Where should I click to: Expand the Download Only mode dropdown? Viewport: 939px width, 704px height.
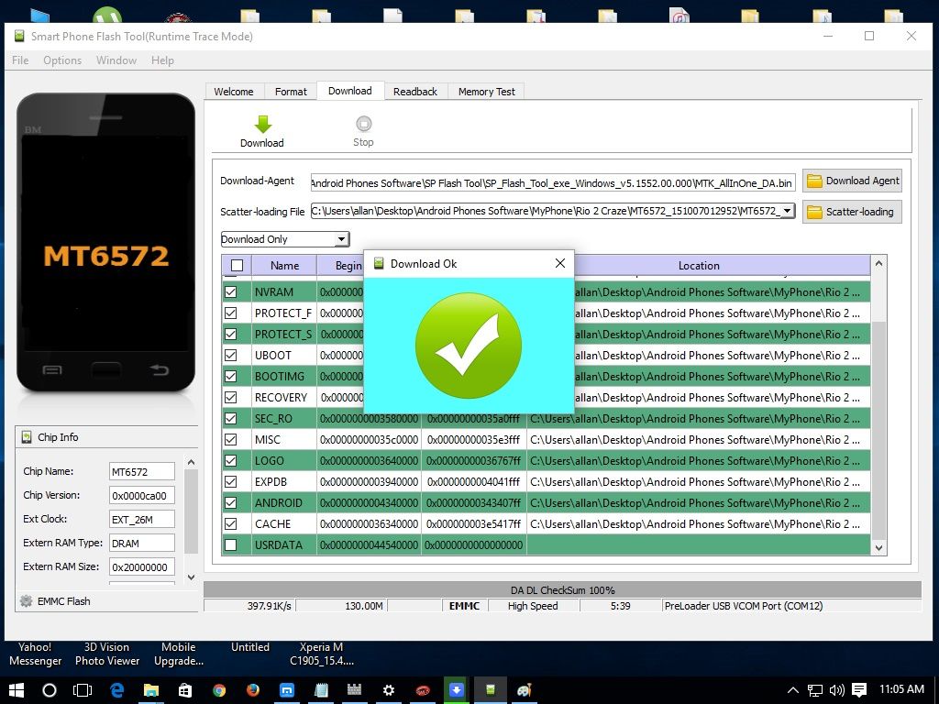(341, 239)
